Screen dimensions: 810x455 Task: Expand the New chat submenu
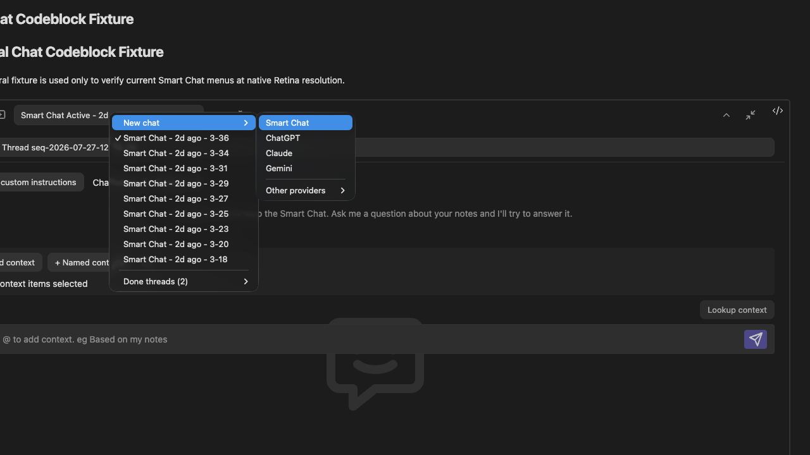coord(184,123)
